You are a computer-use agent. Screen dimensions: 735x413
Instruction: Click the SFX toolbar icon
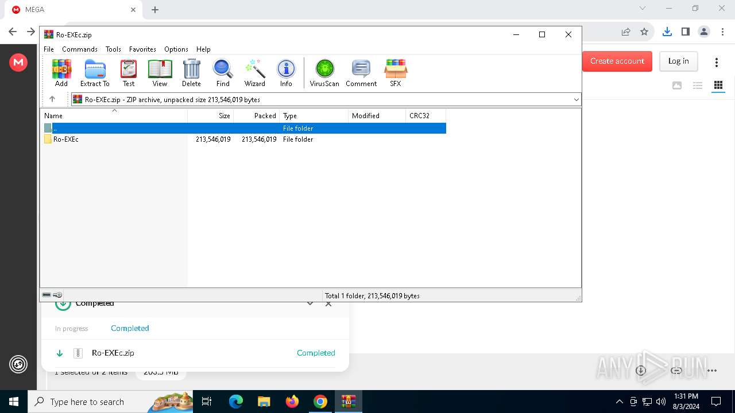click(396, 73)
